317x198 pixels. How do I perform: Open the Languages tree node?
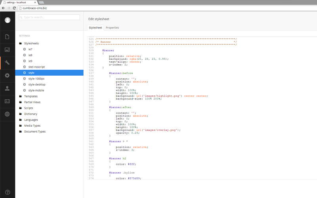[x=31, y=120]
